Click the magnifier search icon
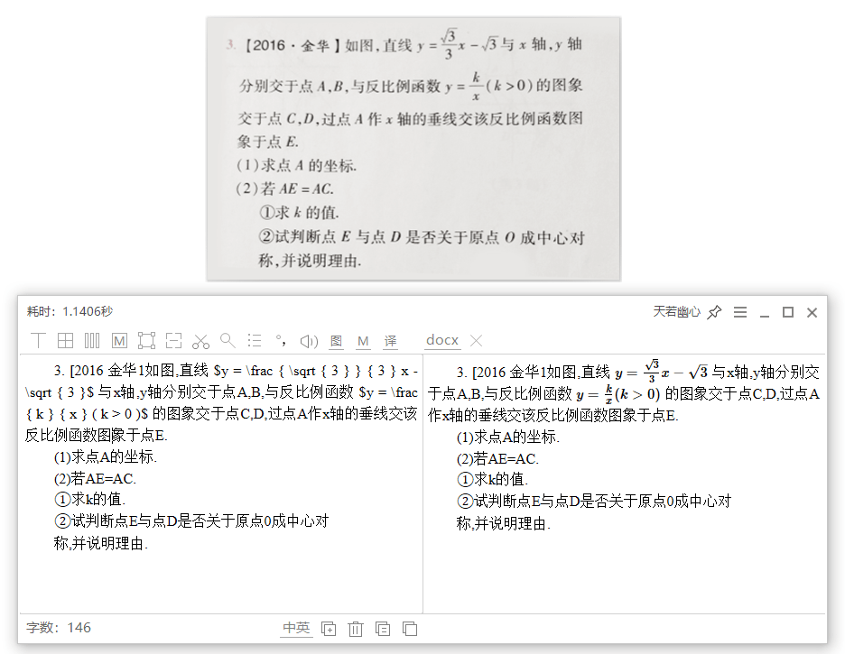The height and width of the screenshot is (654, 845). 227,340
